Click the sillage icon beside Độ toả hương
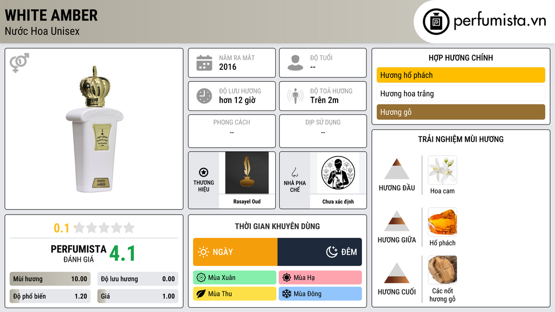 (x=295, y=96)
